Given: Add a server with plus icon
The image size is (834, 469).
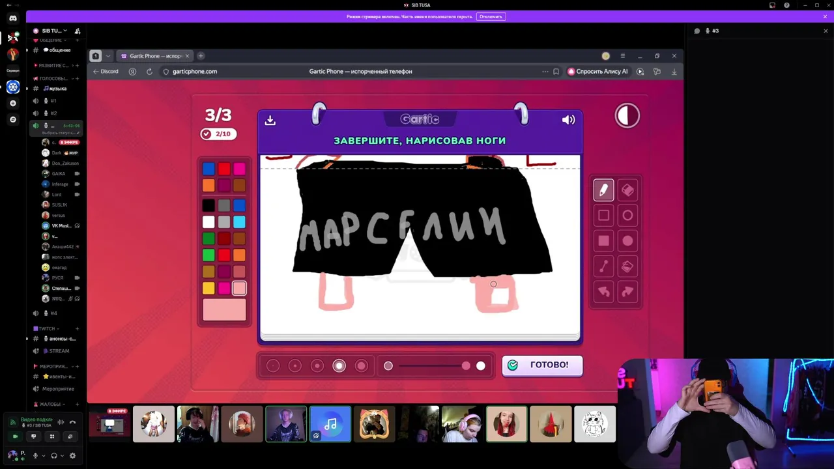Looking at the screenshot, I should pos(13,104).
